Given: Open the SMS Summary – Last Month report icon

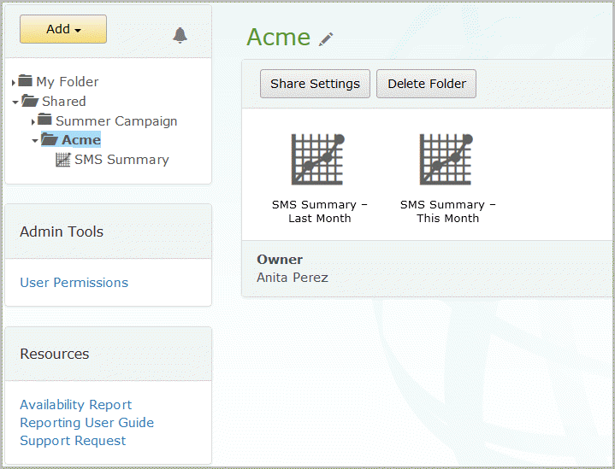Looking at the screenshot, I should 317,160.
